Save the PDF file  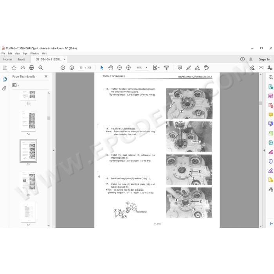[x=5, y=68]
